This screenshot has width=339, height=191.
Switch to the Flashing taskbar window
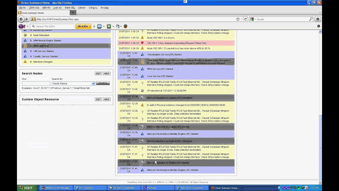tap(158, 188)
